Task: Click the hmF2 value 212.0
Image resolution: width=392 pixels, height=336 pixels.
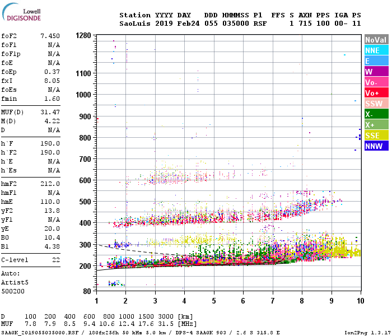Action: coord(50,184)
